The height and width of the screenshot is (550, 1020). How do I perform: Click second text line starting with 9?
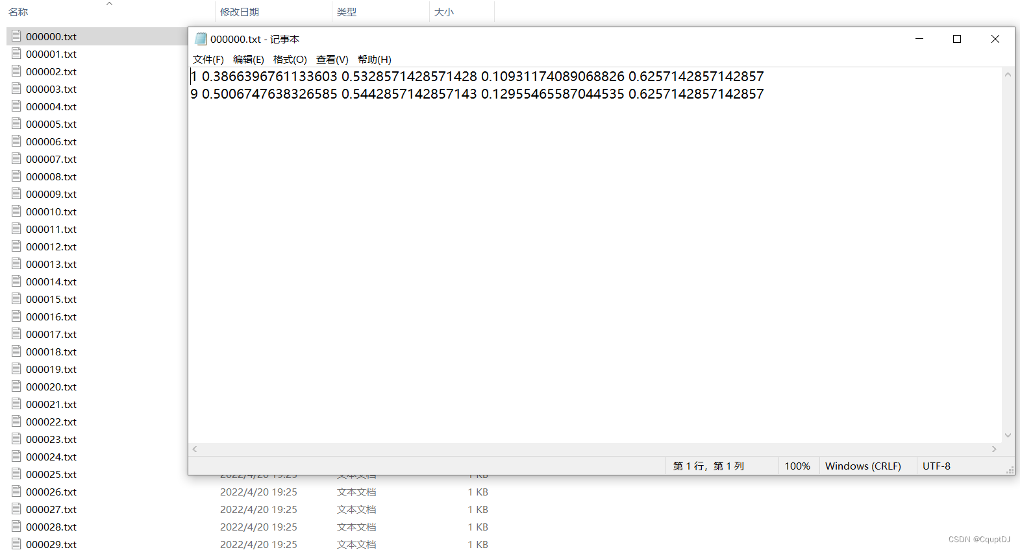[477, 94]
